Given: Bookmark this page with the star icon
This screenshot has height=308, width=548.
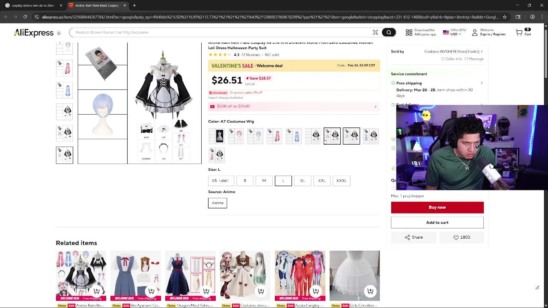Looking at the screenshot, I should (x=505, y=17).
